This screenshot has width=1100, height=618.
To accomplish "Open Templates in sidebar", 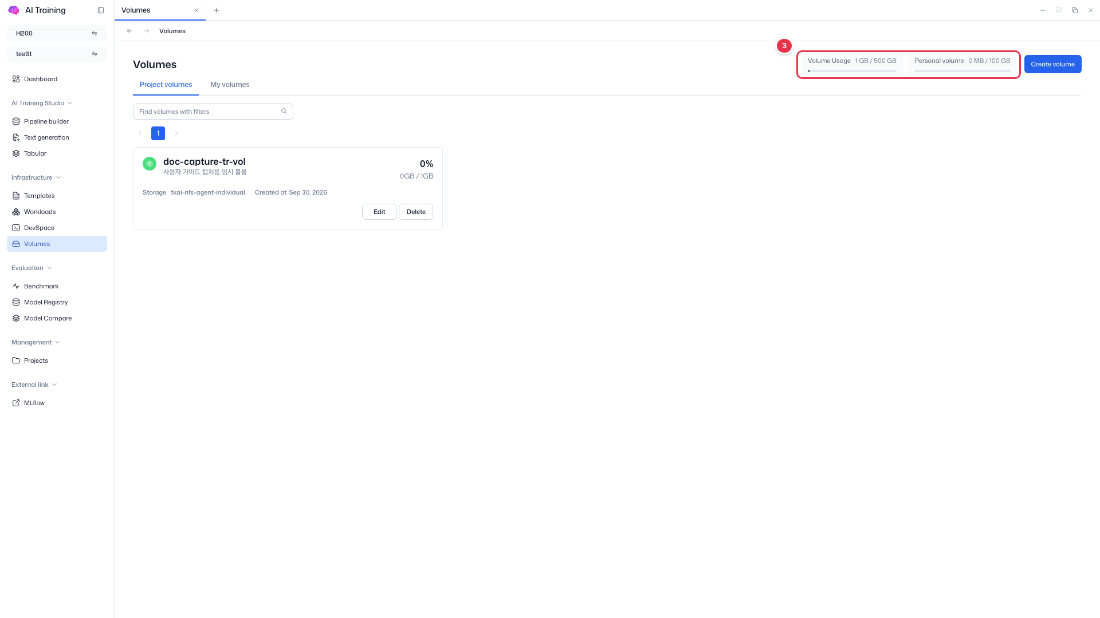I will pyautogui.click(x=57, y=196).
